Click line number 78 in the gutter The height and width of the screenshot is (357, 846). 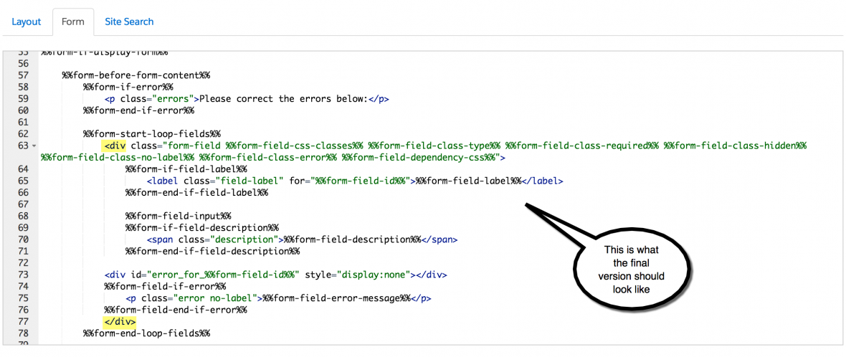pyautogui.click(x=22, y=333)
